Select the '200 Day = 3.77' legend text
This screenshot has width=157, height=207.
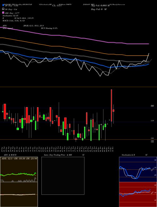click(x=12, y=13)
